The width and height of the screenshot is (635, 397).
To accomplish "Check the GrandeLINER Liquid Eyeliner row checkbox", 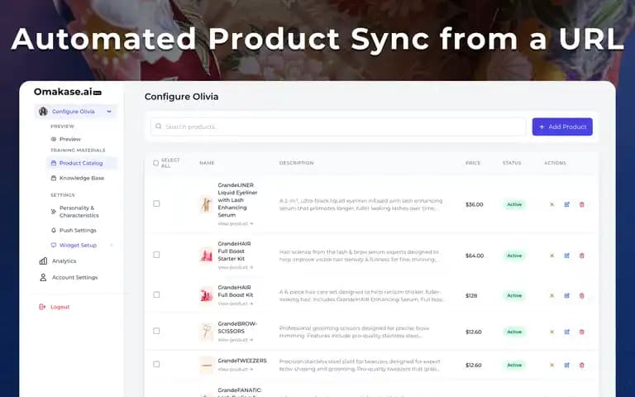I will 156,203.
